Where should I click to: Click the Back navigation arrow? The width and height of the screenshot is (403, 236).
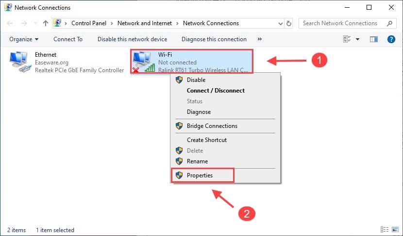10,23
